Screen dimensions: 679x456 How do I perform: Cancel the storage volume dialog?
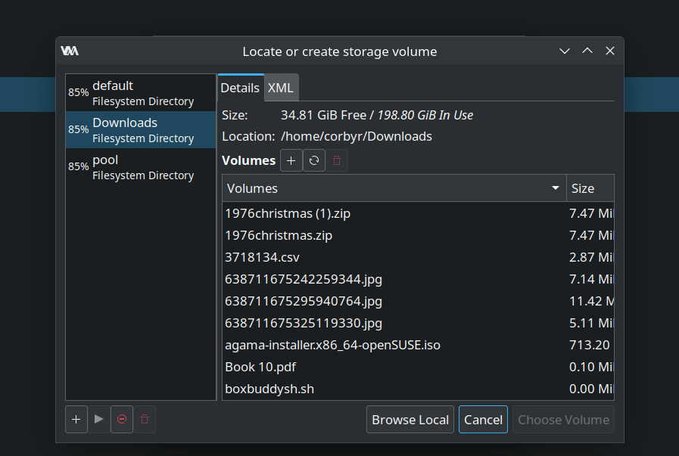(483, 419)
